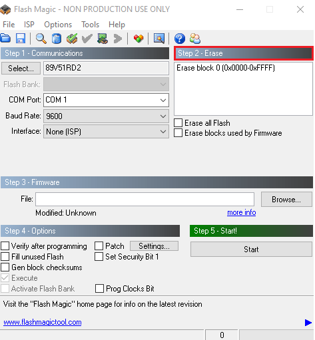The height and width of the screenshot is (340, 315).
Task: Enable Verify after programming option
Action: 5,246
